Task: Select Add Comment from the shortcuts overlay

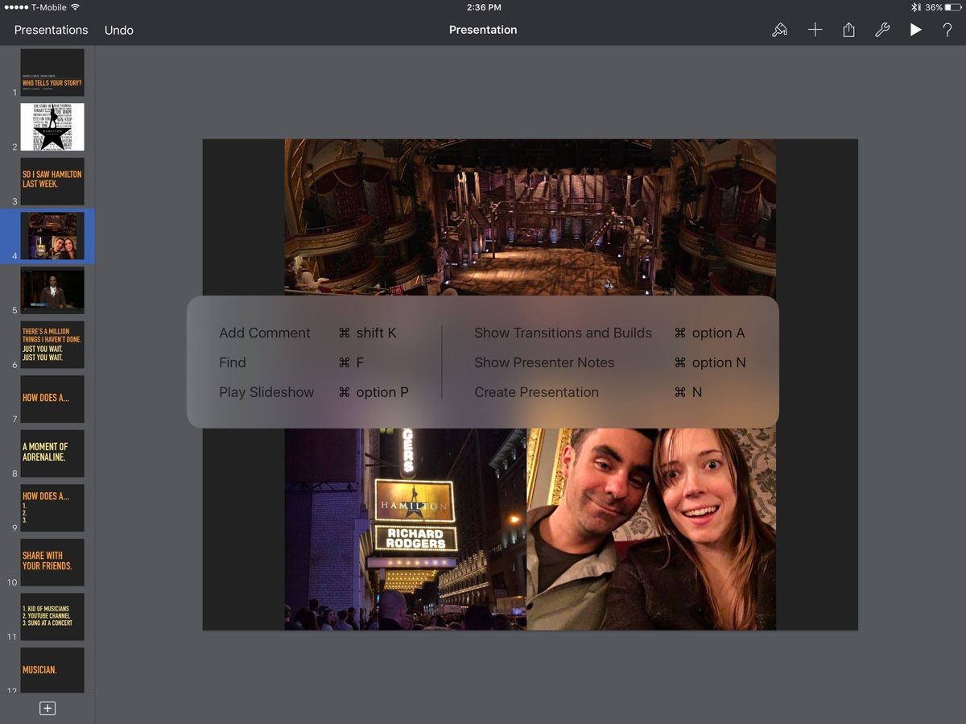Action: click(x=265, y=333)
